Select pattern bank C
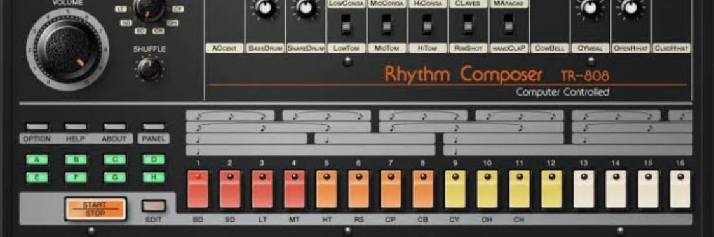714x237 pixels. 115,159
